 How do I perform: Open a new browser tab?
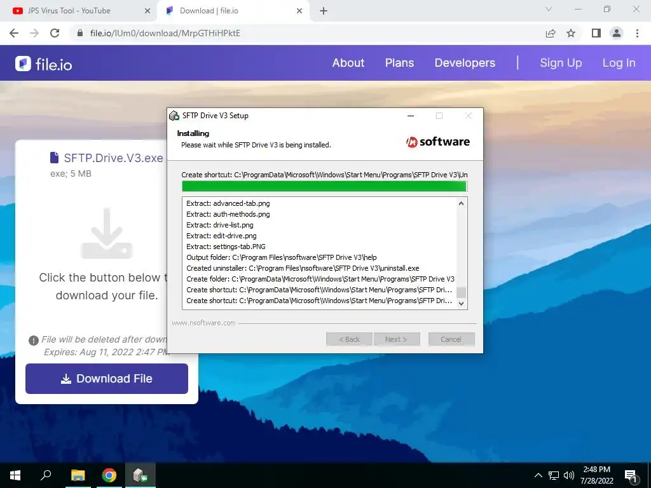pyautogui.click(x=324, y=11)
